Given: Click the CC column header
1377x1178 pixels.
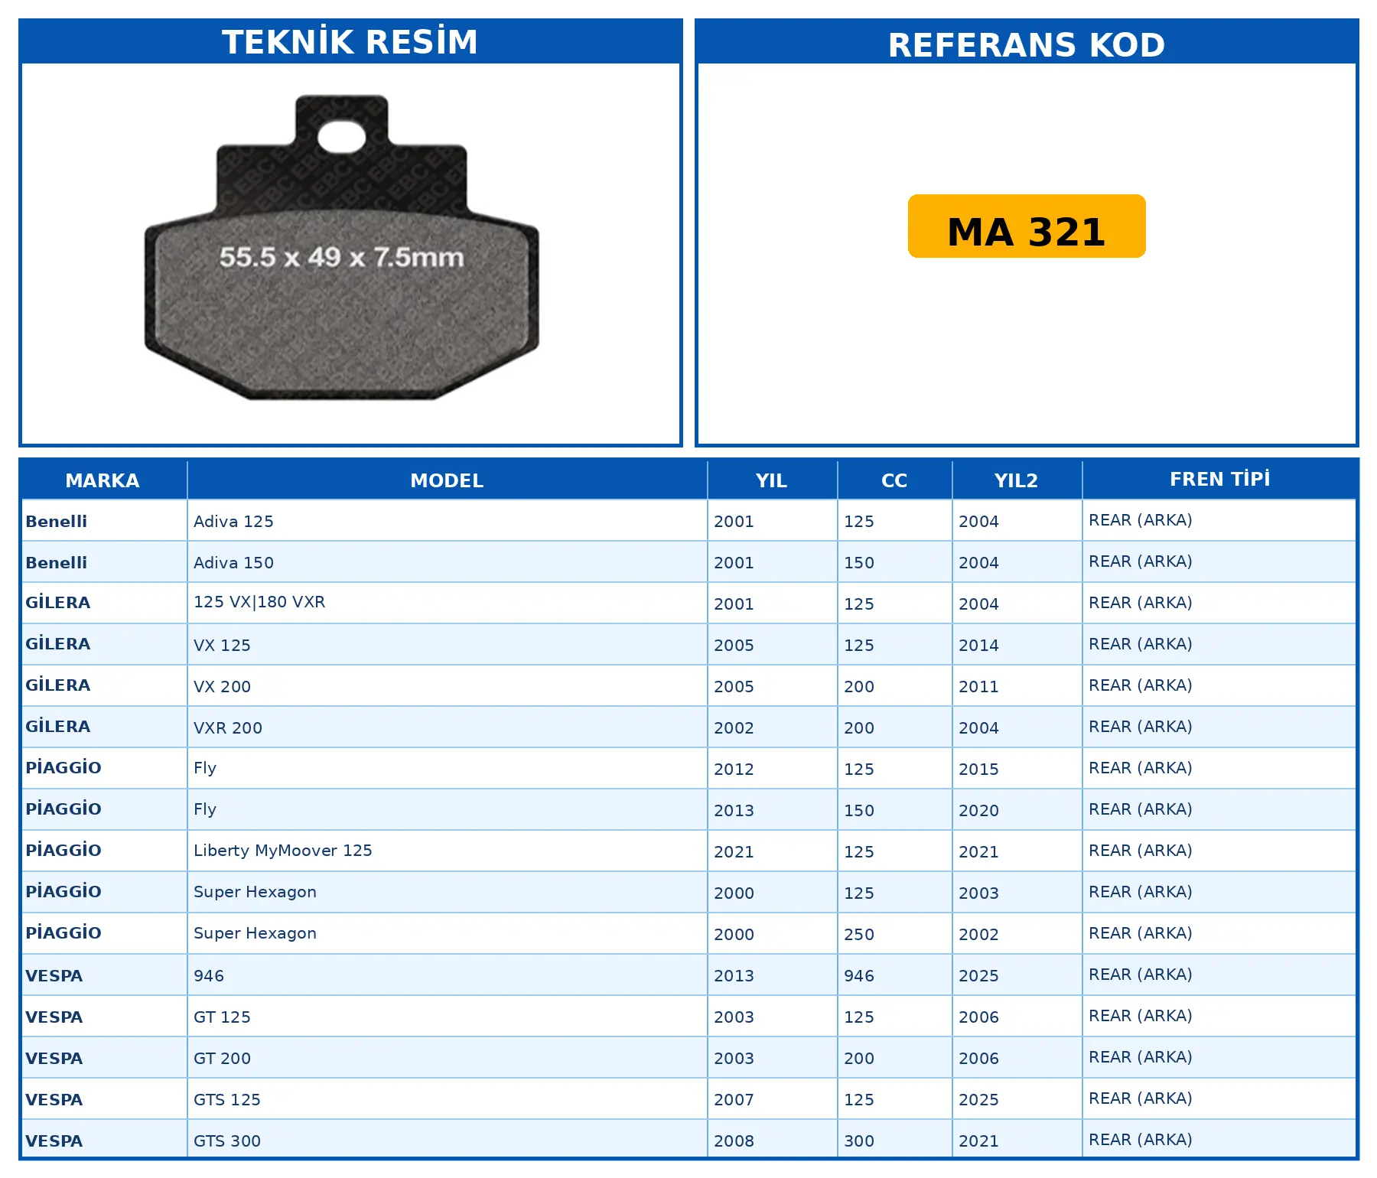Looking at the screenshot, I should point(894,480).
